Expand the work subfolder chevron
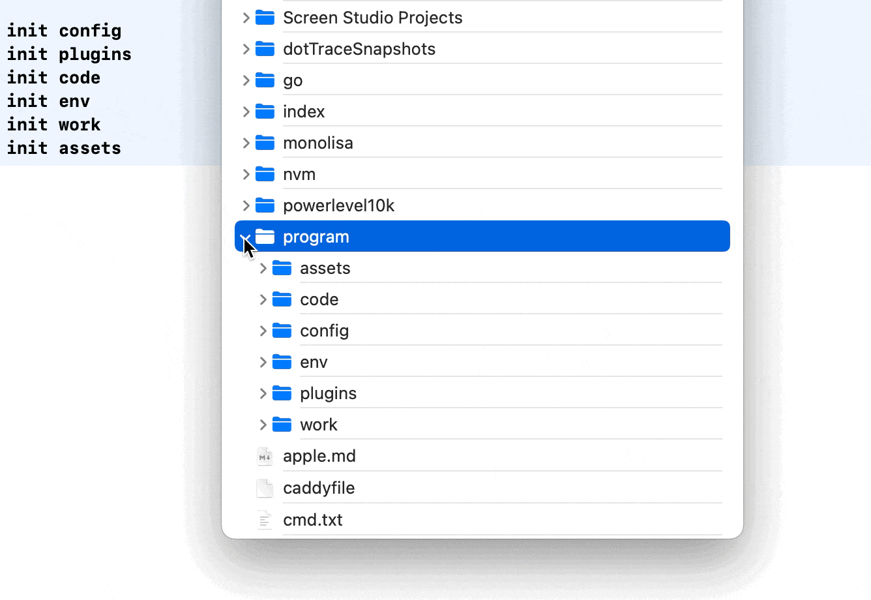The image size is (871, 600). (x=263, y=425)
